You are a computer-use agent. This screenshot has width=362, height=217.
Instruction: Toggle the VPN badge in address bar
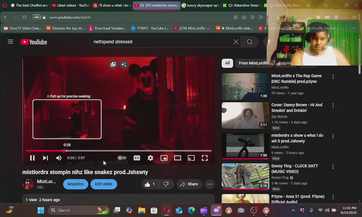coord(36,17)
